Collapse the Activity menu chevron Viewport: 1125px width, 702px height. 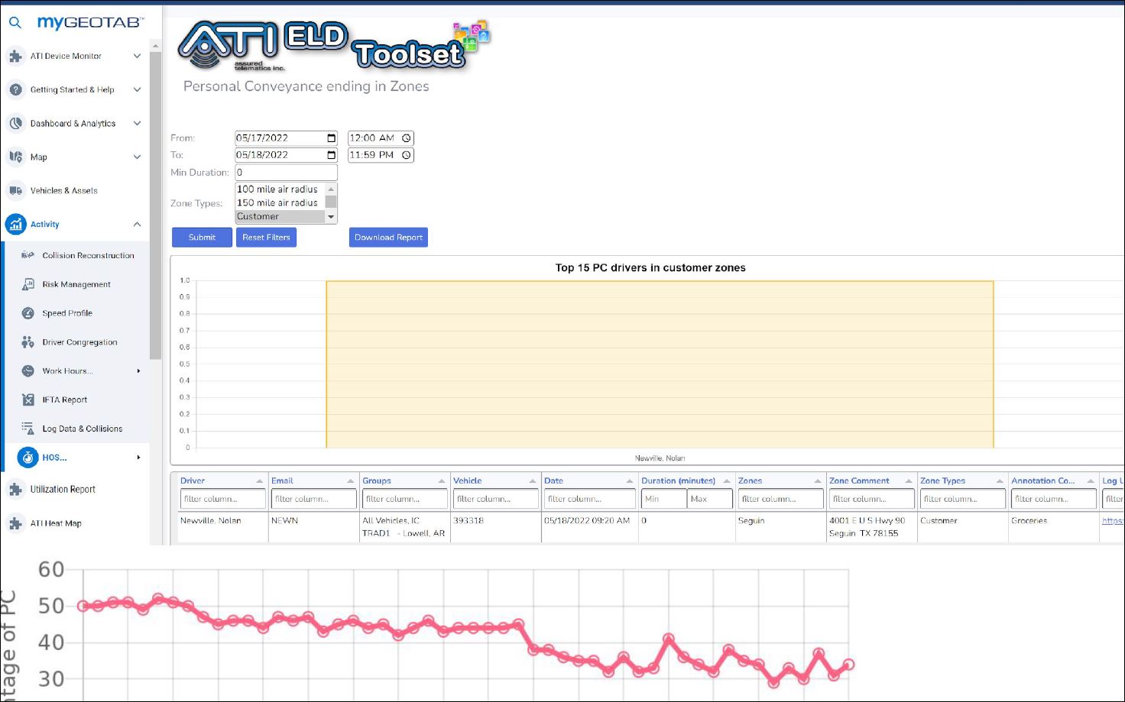pos(137,224)
